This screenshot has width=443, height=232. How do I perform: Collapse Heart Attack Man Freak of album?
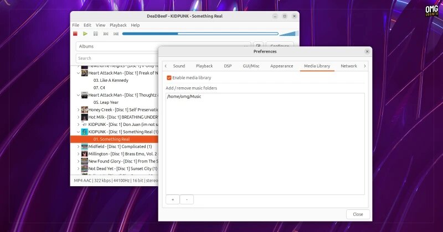point(78,73)
